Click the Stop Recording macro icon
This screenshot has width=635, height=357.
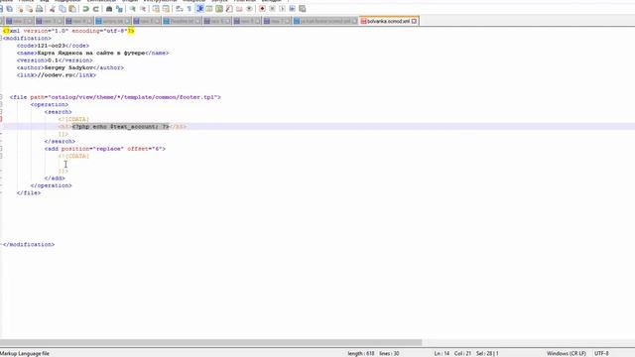(x=272, y=9)
